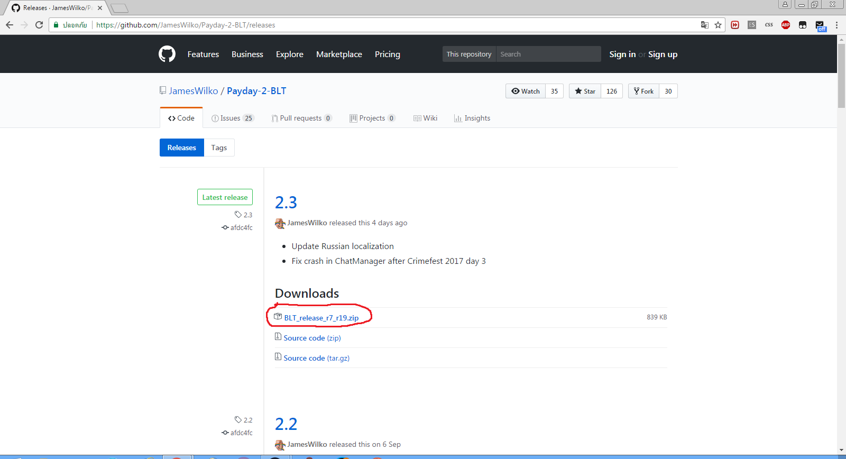Focus the browser address bar URL
Image resolution: width=846 pixels, height=459 pixels.
pyautogui.click(x=186, y=25)
